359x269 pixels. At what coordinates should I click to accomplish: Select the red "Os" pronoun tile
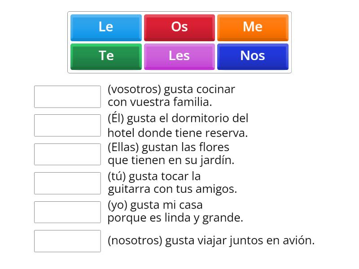point(179,27)
